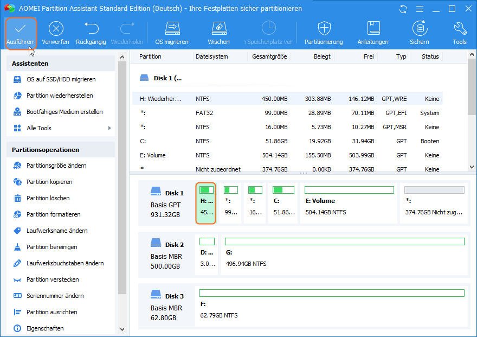This screenshot has height=337, width=477.
Task: Sort by the Gesamtgröße column header
Action: coord(269,56)
